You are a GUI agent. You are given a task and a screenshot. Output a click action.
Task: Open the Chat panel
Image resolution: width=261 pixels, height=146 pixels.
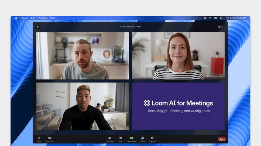pyautogui.click(x=121, y=138)
